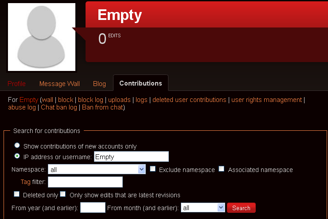This screenshot has height=219, width=328.
Task: Tick the Deleted only checkbox
Action: [17, 194]
